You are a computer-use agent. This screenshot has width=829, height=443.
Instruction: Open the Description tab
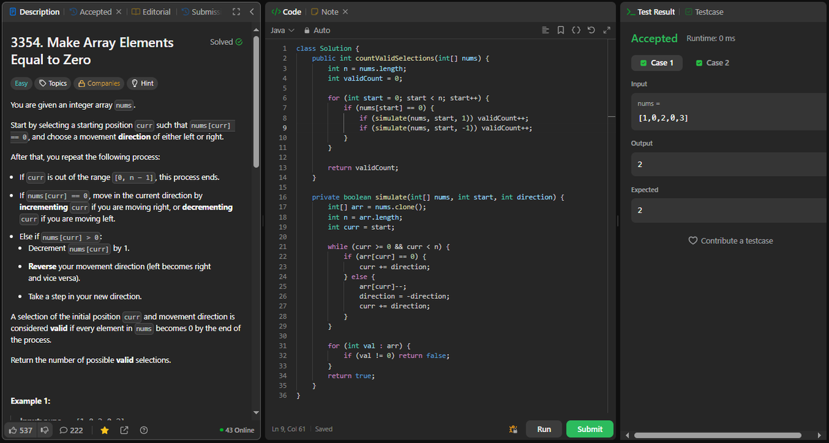35,12
